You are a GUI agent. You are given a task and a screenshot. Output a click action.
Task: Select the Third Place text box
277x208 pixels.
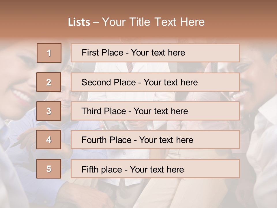click(x=155, y=111)
